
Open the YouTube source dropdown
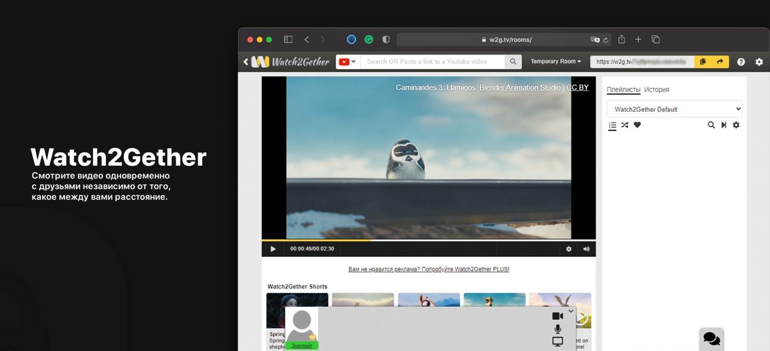pos(348,61)
